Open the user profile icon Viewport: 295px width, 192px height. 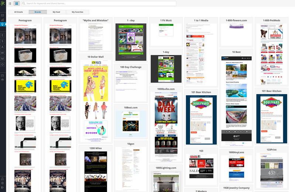tap(3, 179)
